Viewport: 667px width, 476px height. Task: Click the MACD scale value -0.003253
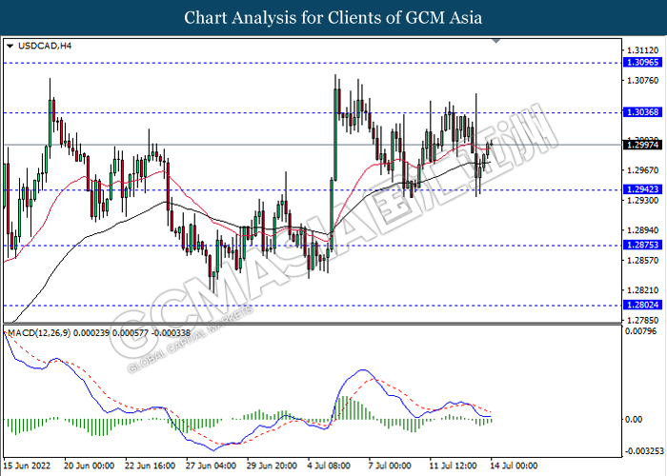coord(644,451)
